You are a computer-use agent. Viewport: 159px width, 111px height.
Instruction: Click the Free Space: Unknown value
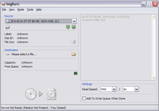click(27, 66)
